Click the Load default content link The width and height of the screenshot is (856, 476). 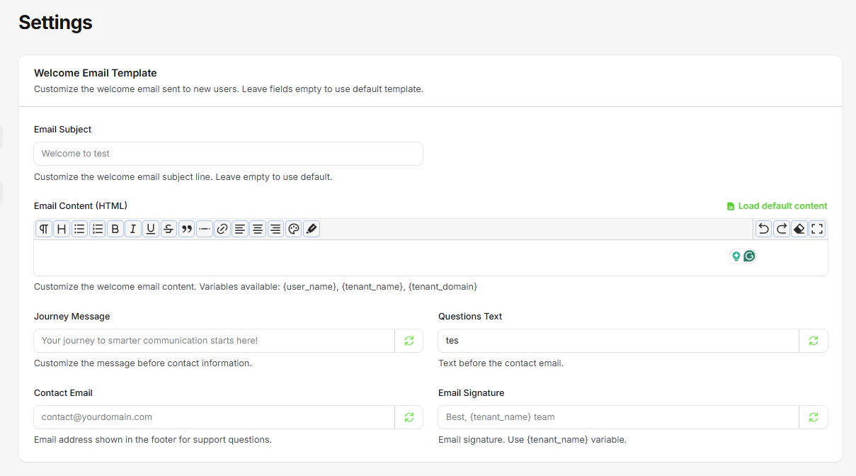coord(777,205)
